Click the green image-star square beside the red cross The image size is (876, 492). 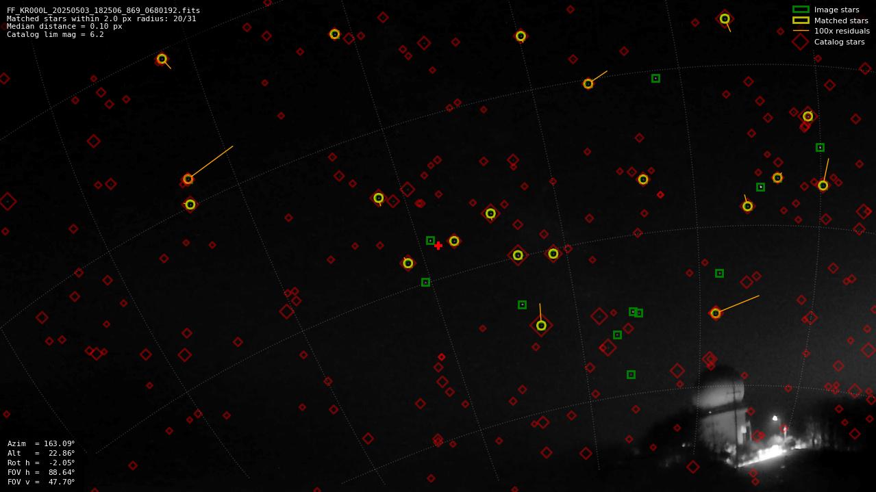coord(430,240)
